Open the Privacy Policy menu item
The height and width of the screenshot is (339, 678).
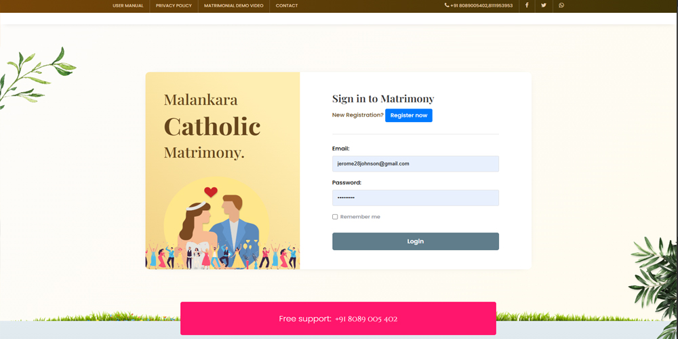[174, 5]
